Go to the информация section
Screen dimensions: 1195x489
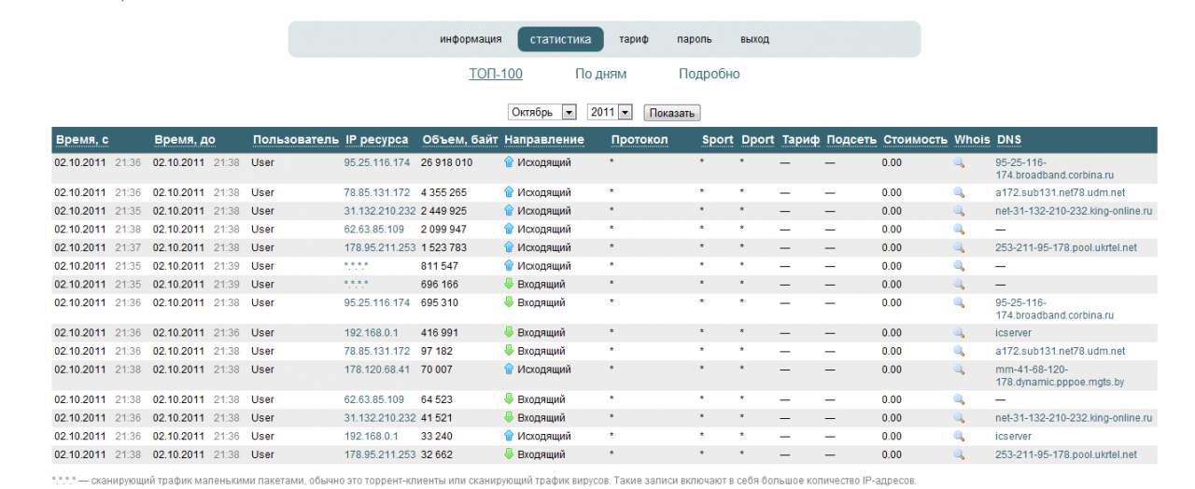point(471,39)
